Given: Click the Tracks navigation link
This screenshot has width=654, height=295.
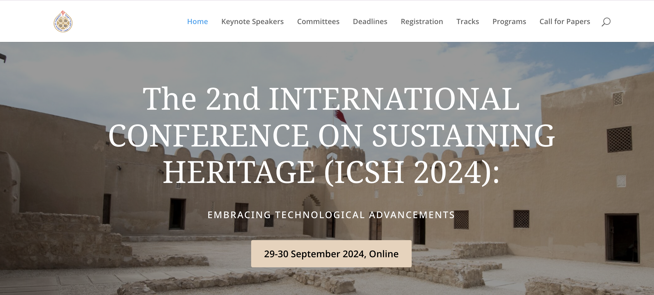Looking at the screenshot, I should [467, 21].
